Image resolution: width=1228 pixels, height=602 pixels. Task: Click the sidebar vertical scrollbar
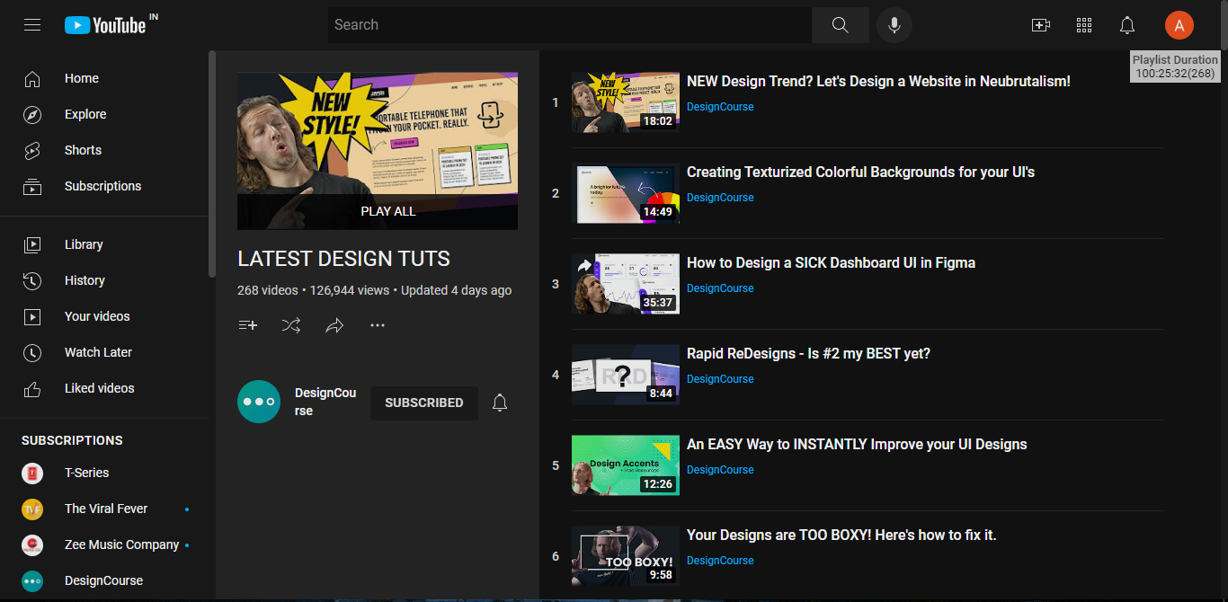(x=212, y=164)
